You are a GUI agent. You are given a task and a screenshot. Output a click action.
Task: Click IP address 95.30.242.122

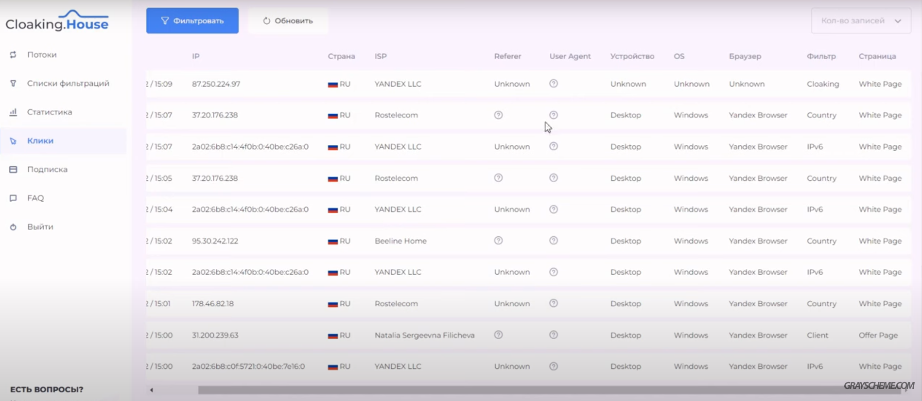pyautogui.click(x=215, y=241)
